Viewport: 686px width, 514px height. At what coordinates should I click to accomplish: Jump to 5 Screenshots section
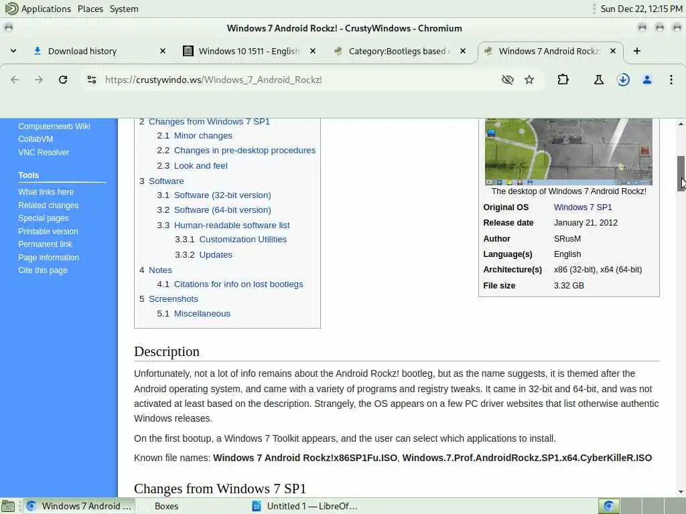pos(174,299)
